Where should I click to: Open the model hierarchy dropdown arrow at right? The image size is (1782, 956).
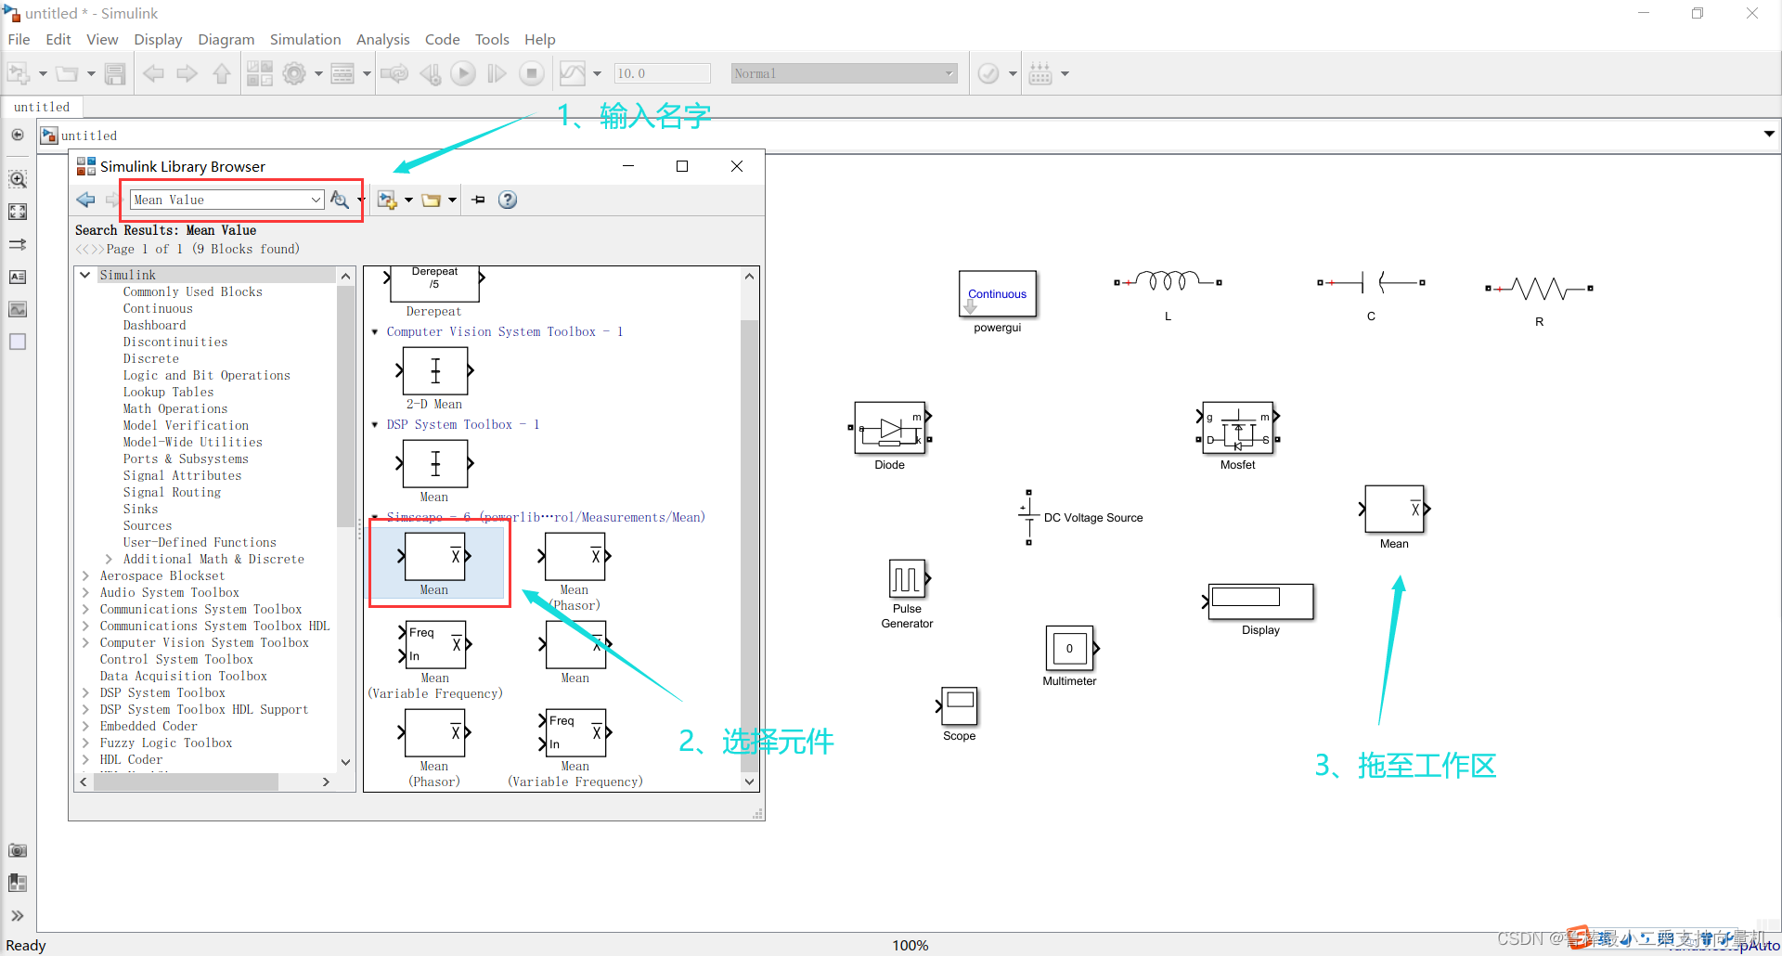[x=1769, y=135]
